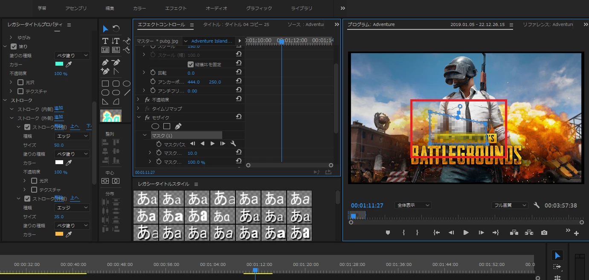Click Extract button in Program monitor
This screenshot has height=280, width=589.
coord(529,233)
